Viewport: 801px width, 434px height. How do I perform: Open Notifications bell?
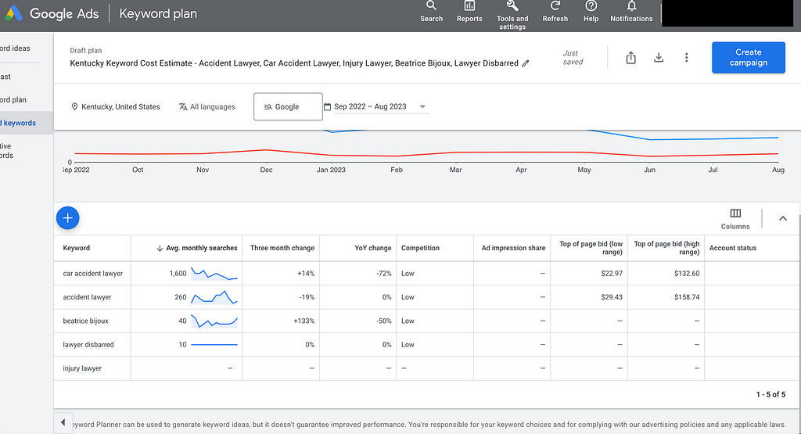(631, 12)
